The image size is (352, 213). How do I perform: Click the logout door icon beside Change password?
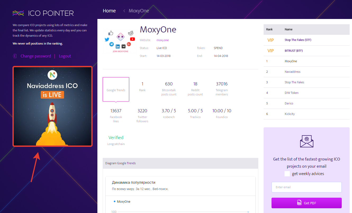click(x=15, y=56)
